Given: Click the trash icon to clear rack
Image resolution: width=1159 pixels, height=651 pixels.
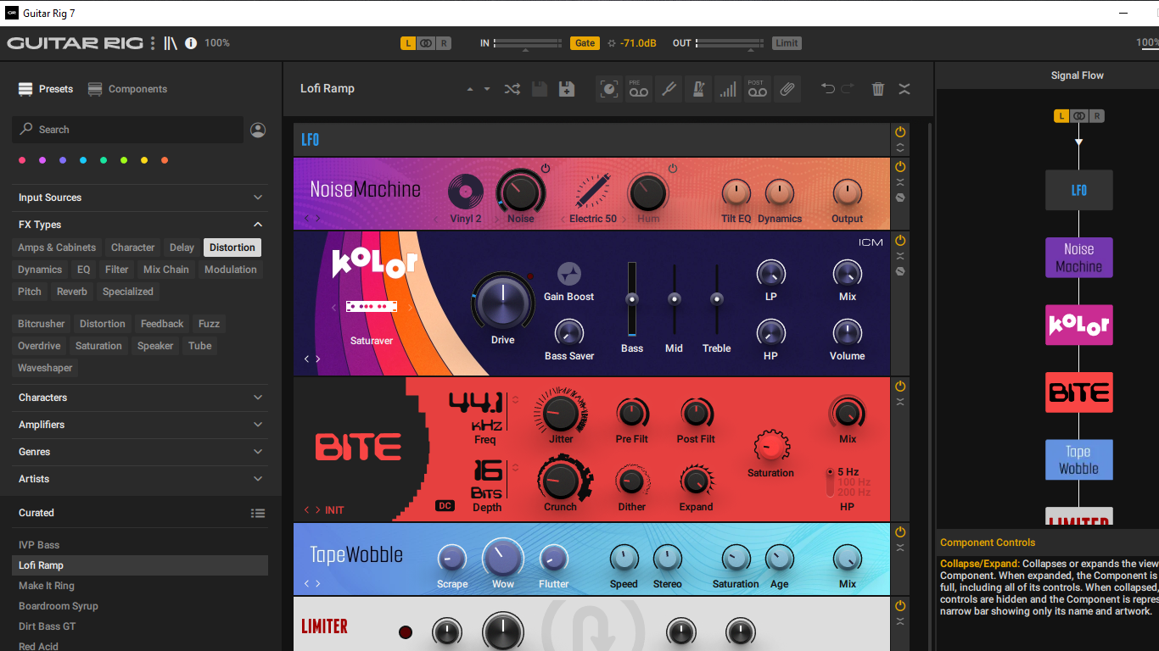Looking at the screenshot, I should tap(878, 89).
